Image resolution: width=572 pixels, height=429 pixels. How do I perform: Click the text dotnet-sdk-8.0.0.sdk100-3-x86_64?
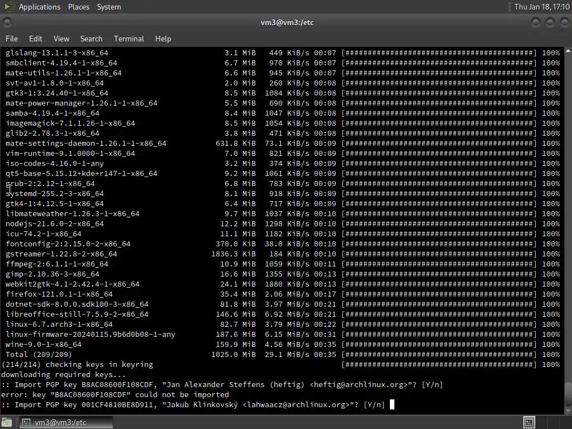point(77,304)
